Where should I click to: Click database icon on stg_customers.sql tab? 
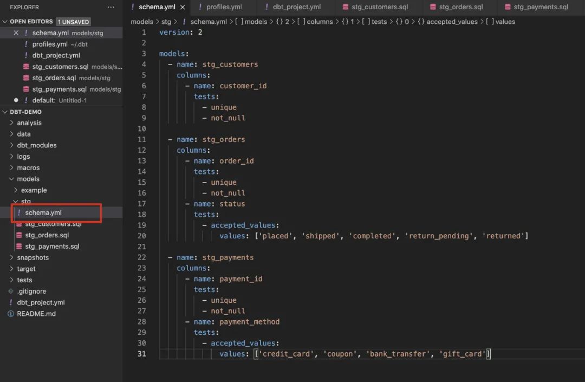pyautogui.click(x=346, y=7)
